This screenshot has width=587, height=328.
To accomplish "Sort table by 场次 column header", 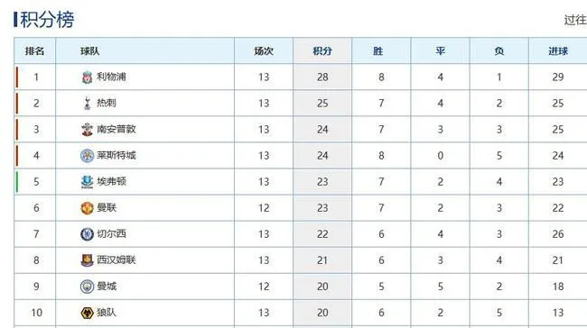I will (x=264, y=50).
